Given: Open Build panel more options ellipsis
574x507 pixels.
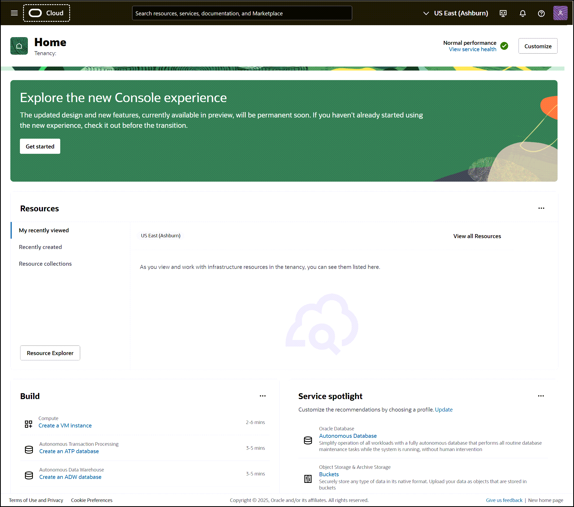Looking at the screenshot, I should click(x=262, y=396).
